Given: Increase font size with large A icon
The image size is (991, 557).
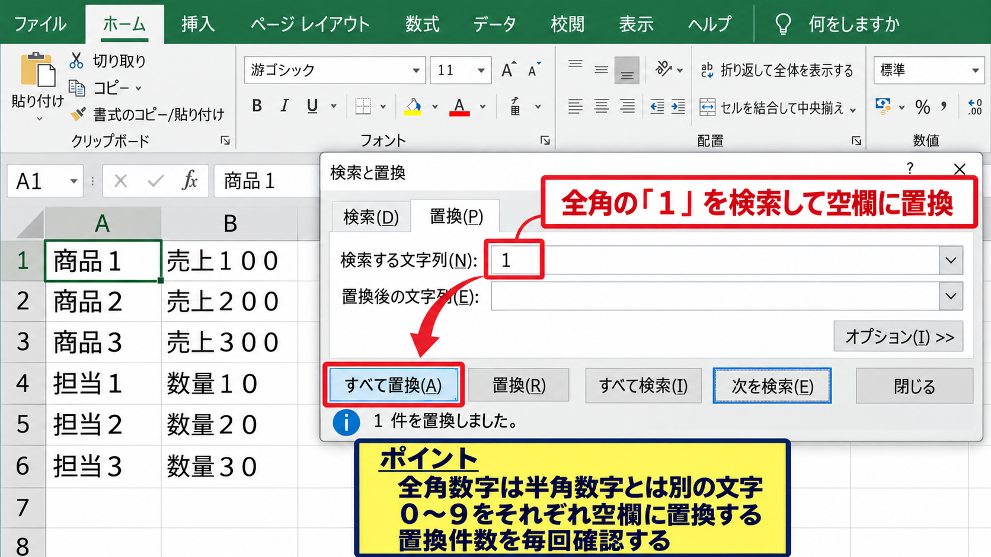Looking at the screenshot, I should click(509, 70).
